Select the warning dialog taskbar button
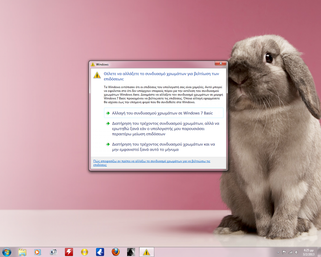The width and height of the screenshot is (321, 257). click(146, 252)
